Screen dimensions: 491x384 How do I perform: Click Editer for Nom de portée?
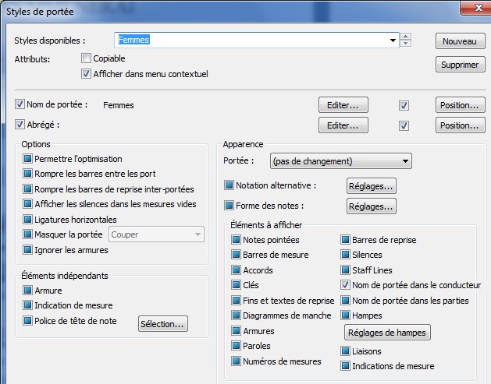coord(343,104)
